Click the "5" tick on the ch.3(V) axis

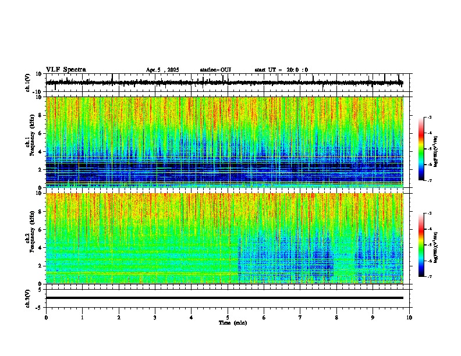click(x=40, y=289)
